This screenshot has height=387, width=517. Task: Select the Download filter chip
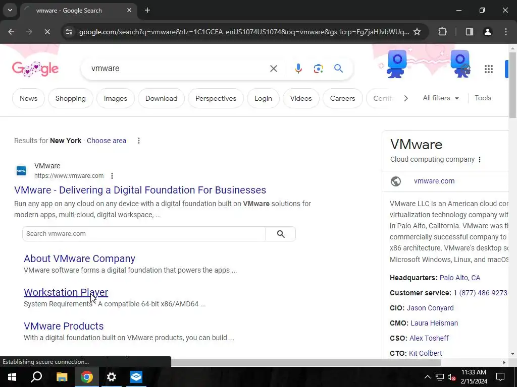pos(161,98)
